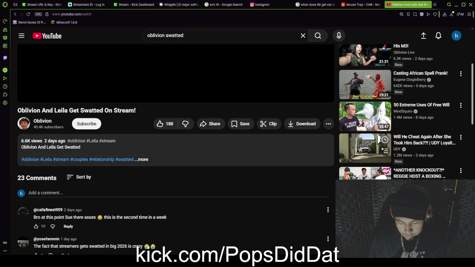The image size is (475, 267).
Task: Focus the 'Add a comment' field
Action: pyautogui.click(x=179, y=193)
